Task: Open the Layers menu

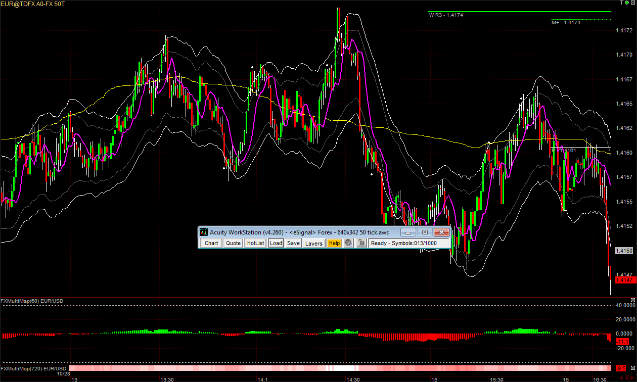Action: [x=313, y=243]
